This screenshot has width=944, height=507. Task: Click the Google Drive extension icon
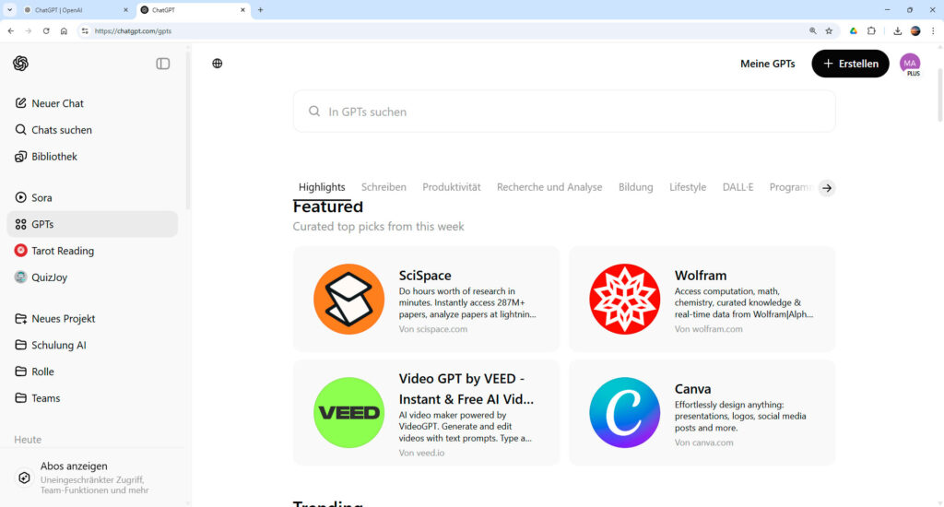coord(853,30)
